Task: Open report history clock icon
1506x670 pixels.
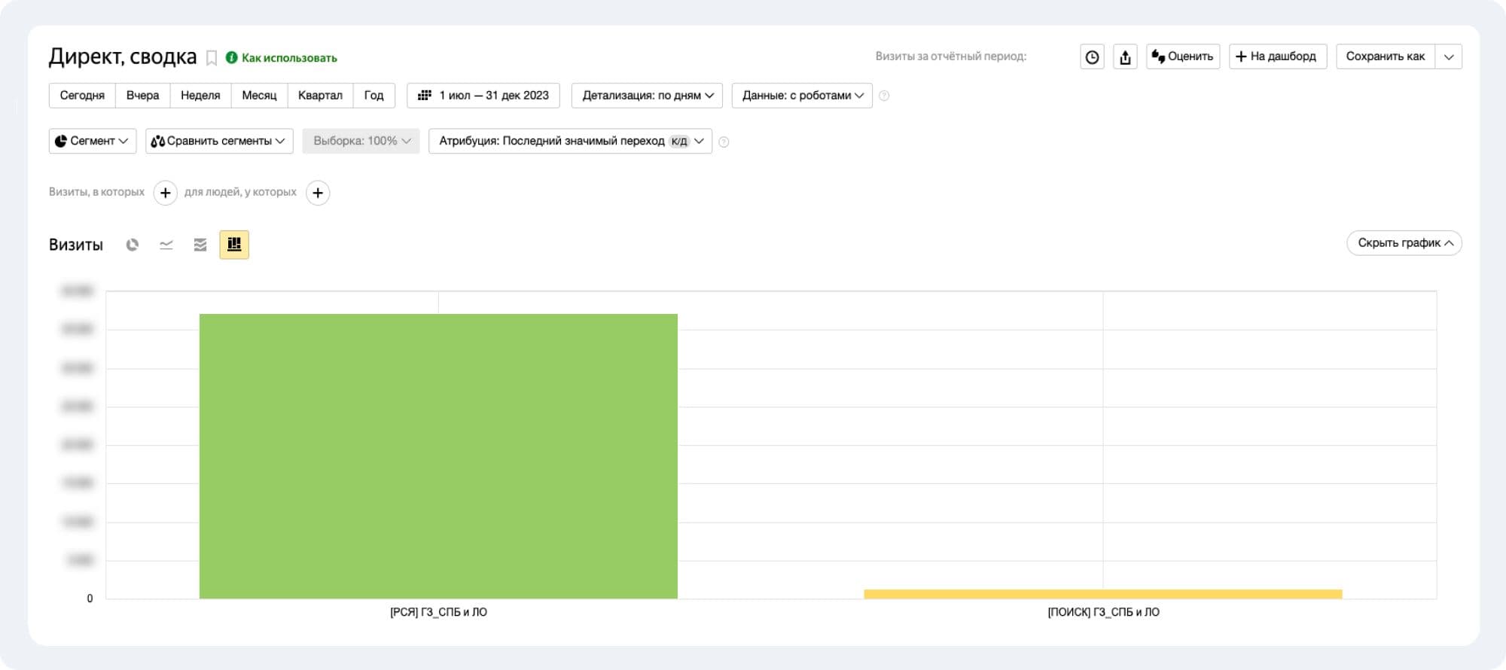Action: click(x=1092, y=56)
